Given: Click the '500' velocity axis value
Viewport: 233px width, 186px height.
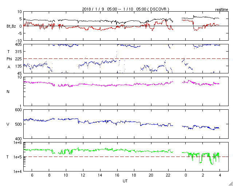Looking at the screenshot, I should [x=19, y=124].
